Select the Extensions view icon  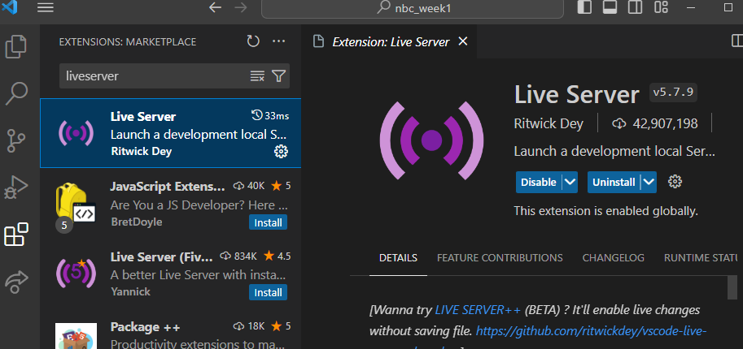click(16, 234)
